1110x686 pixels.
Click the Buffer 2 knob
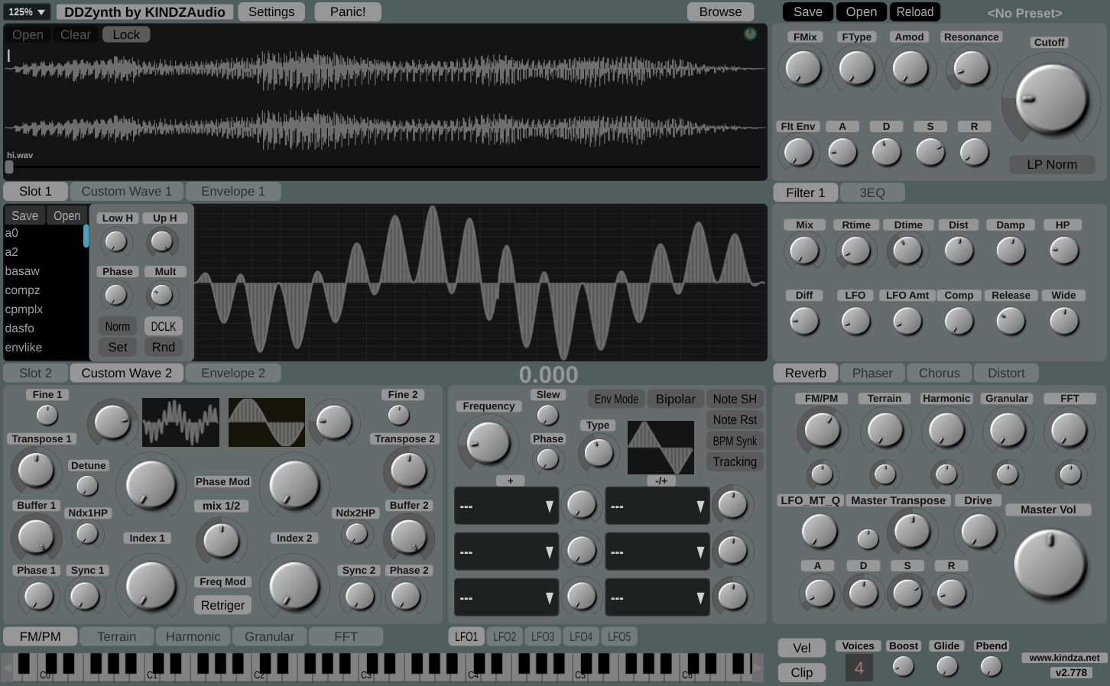click(408, 536)
